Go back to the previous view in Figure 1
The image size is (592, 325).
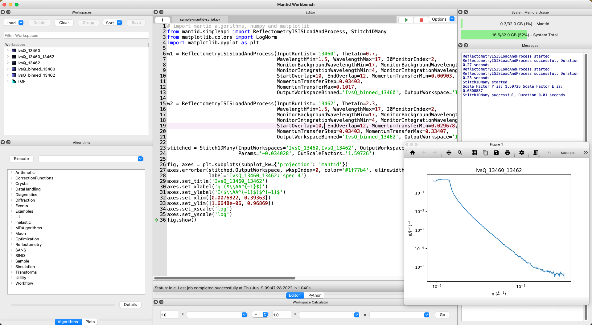[424, 153]
